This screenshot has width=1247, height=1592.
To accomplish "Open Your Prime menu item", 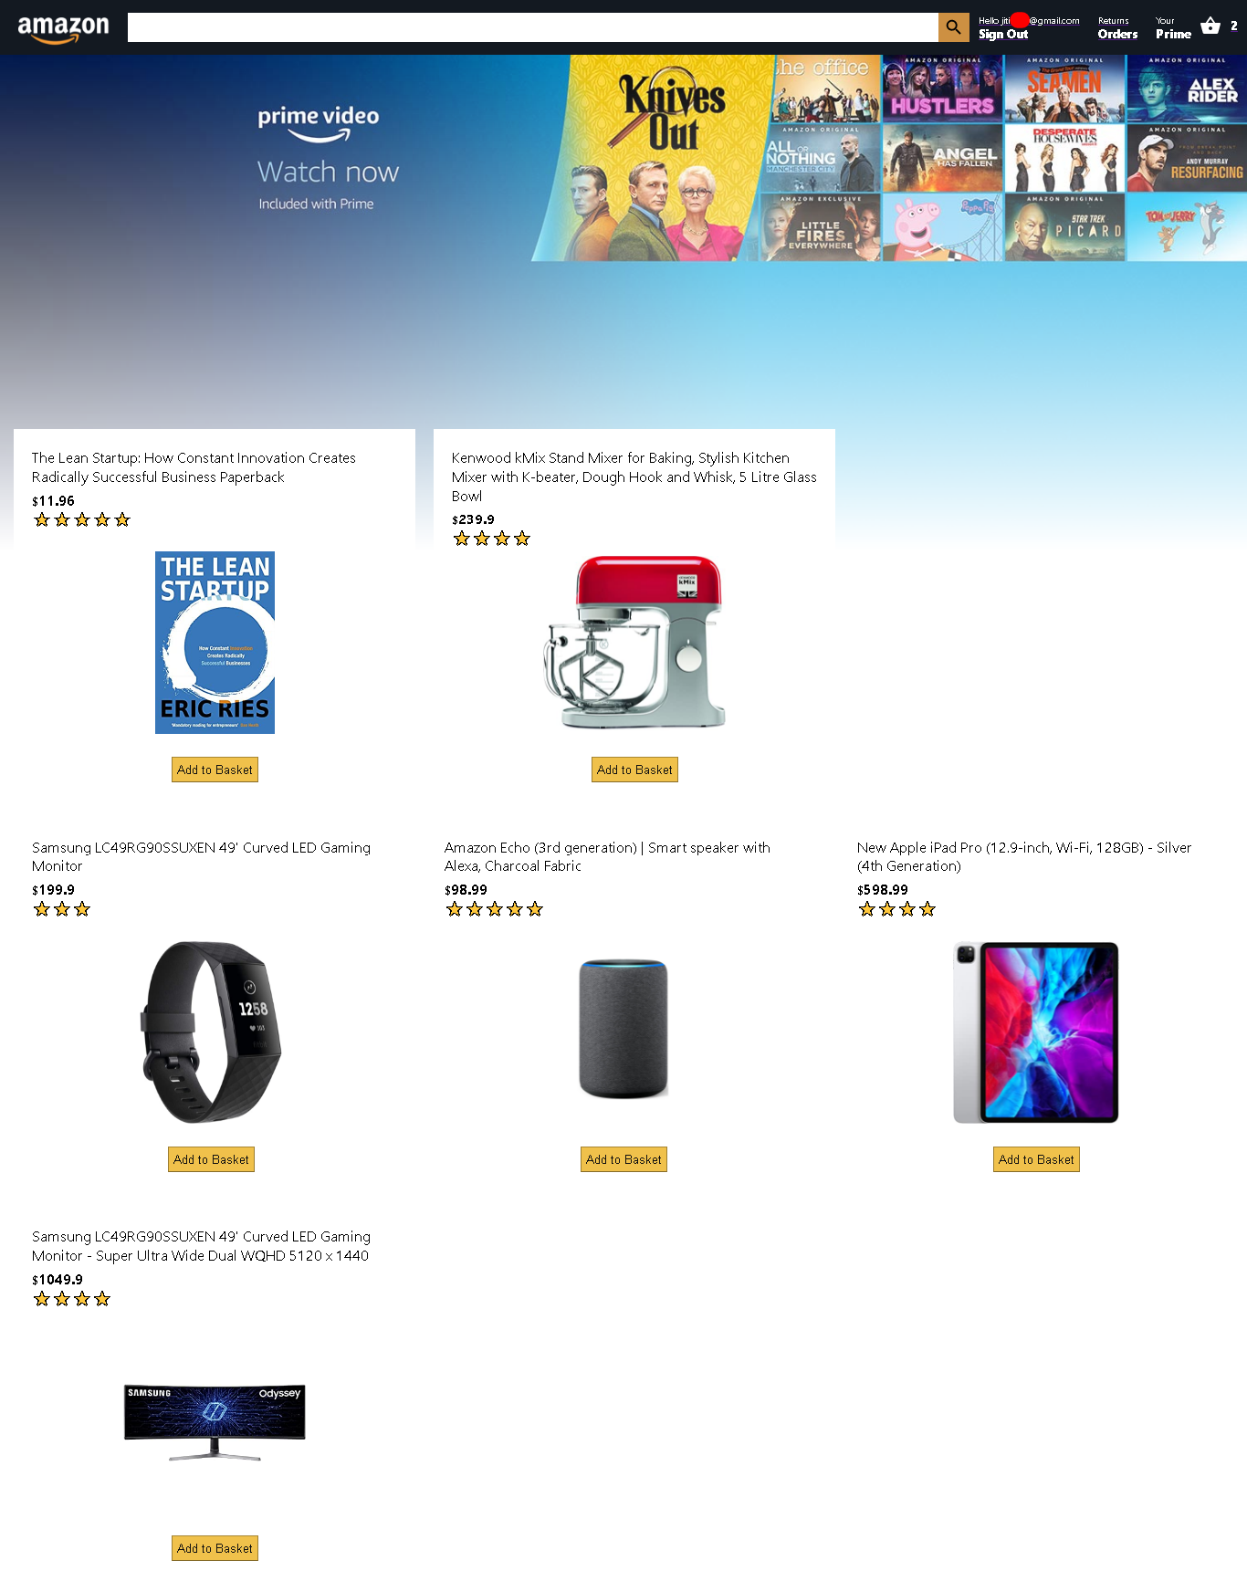I will pyautogui.click(x=1173, y=27).
